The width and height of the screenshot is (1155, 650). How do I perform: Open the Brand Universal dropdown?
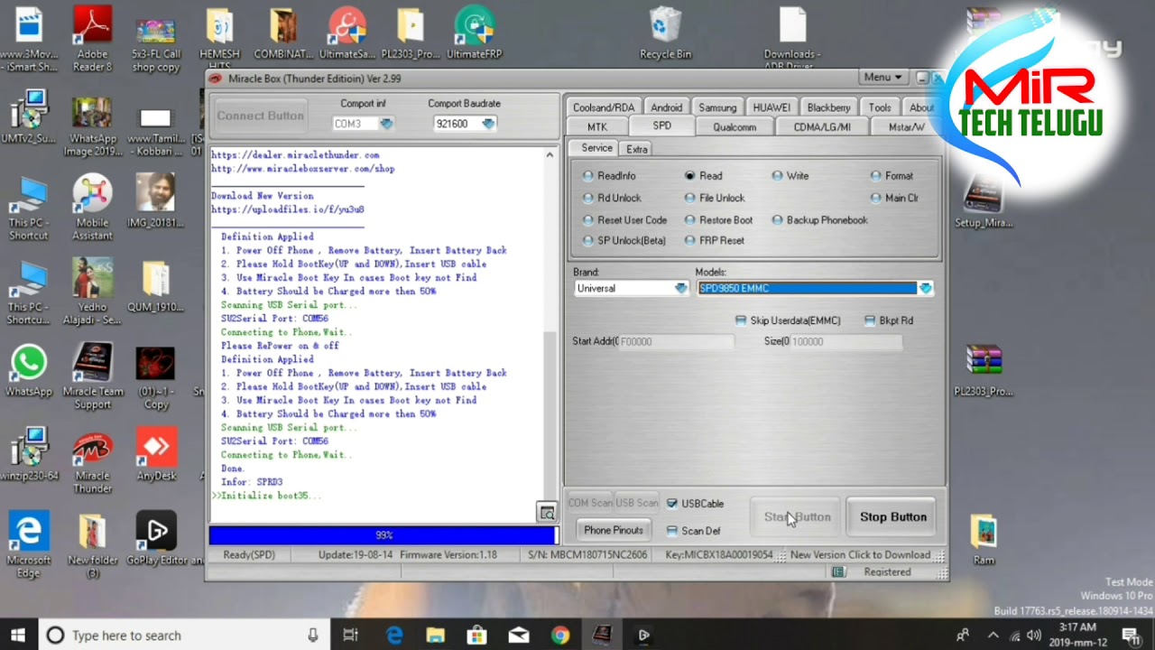point(681,288)
